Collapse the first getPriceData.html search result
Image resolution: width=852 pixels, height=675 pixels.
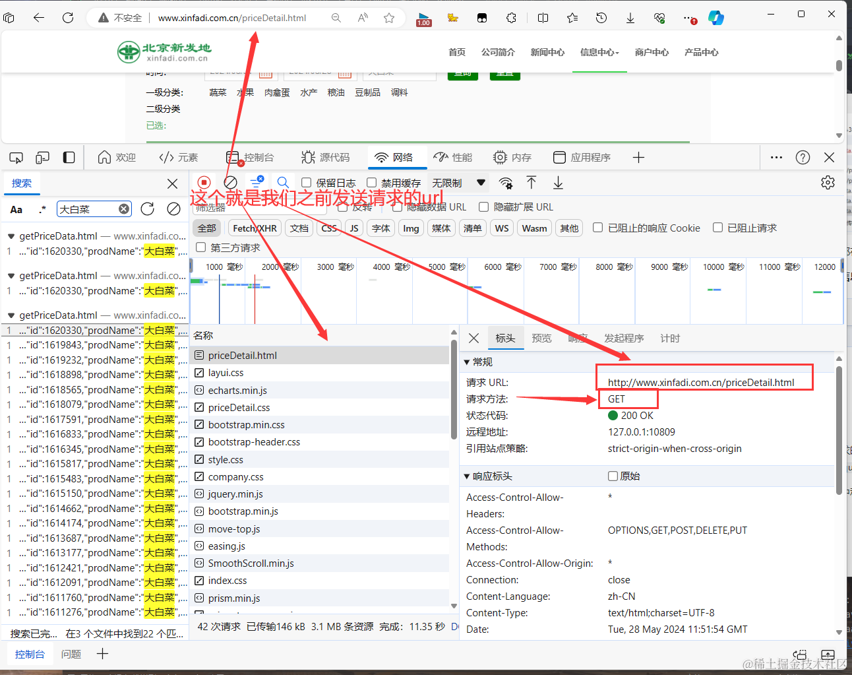11,236
